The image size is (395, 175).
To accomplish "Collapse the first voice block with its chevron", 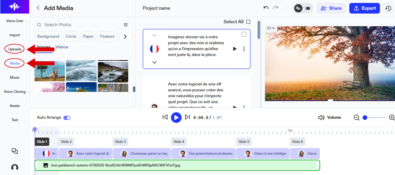I will tap(154, 35).
